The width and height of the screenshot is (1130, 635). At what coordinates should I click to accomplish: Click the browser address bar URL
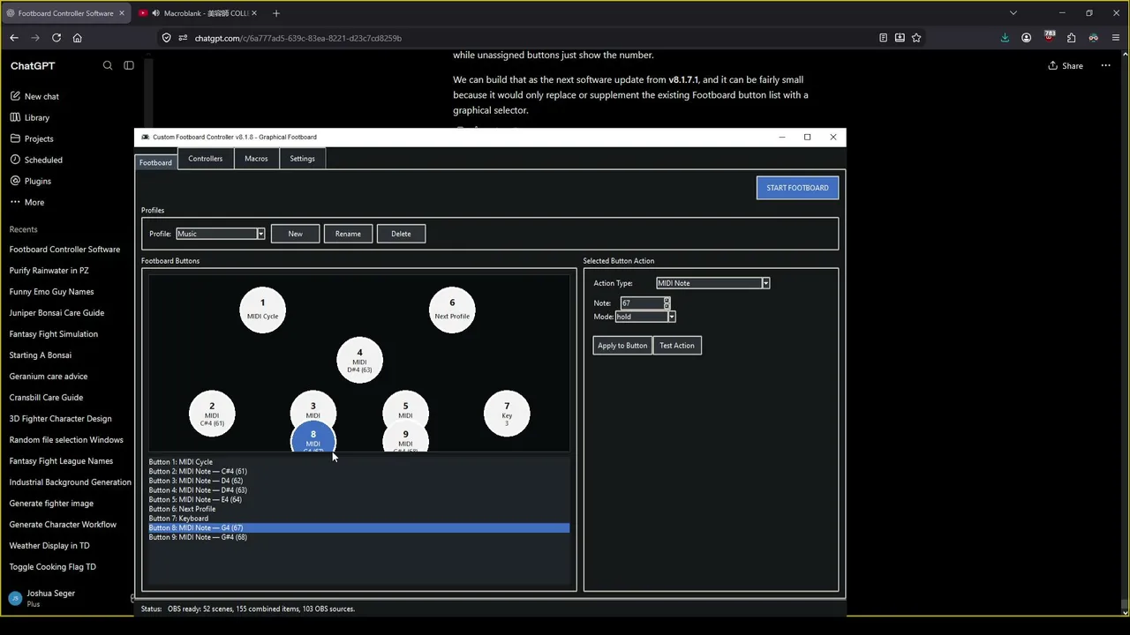[x=298, y=38]
